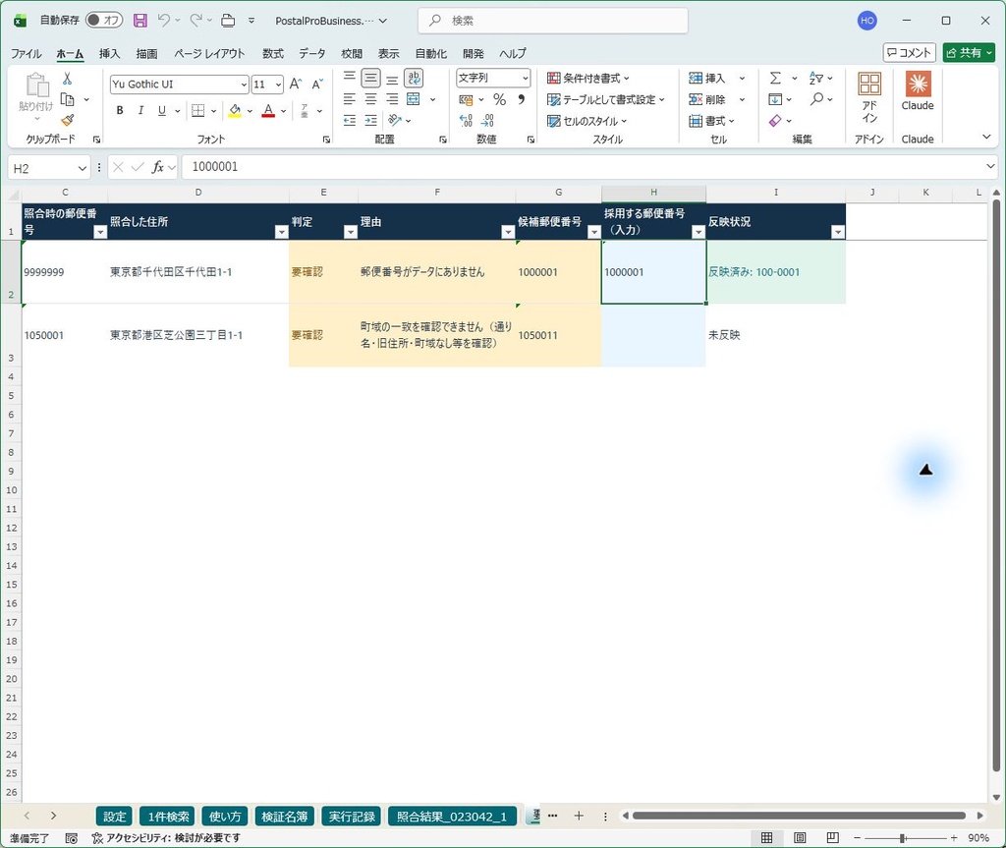Click the AutoSum sigma icon
This screenshot has width=1006, height=848.
[775, 79]
